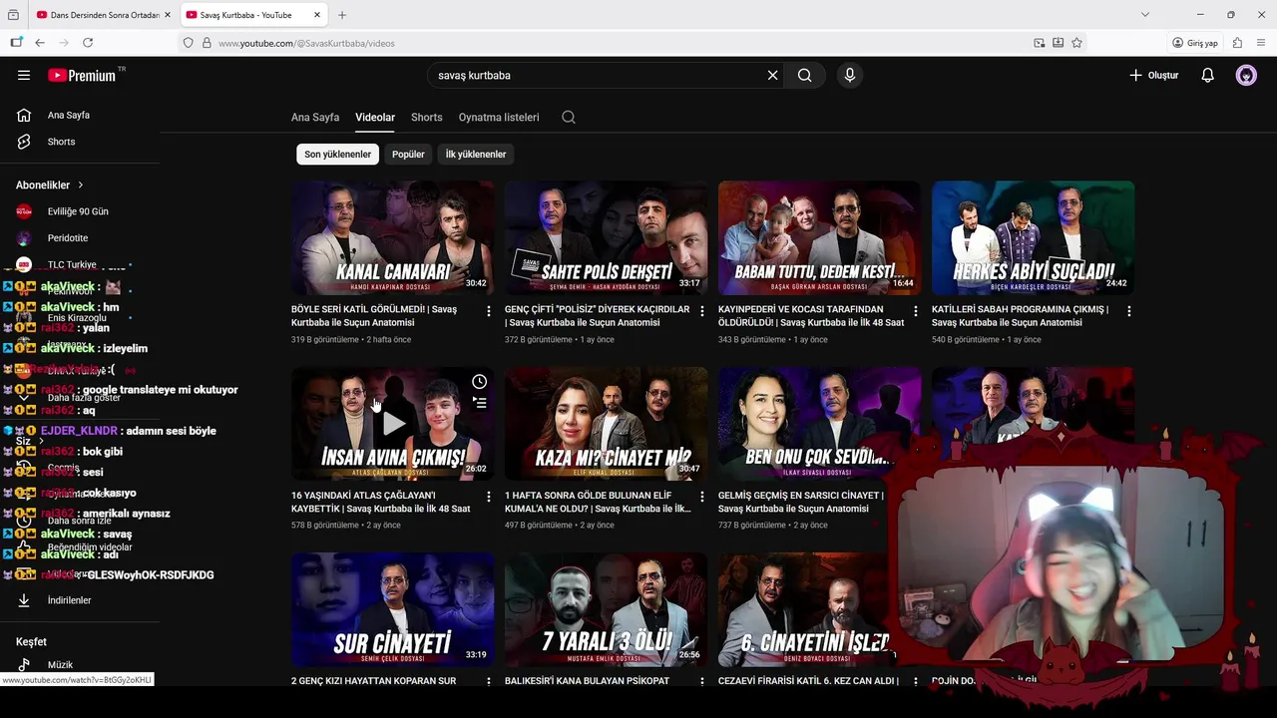Image resolution: width=1277 pixels, height=718 pixels.
Task: Reload the page
Action: click(88, 43)
